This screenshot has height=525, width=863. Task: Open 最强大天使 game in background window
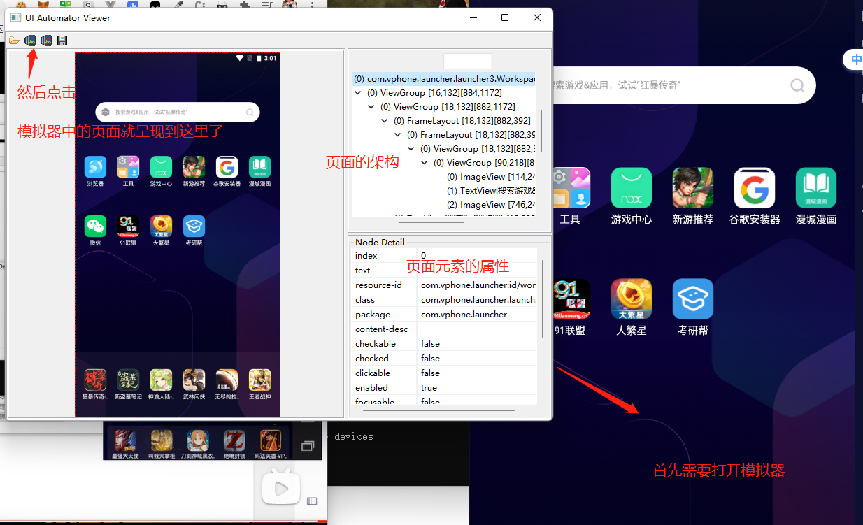click(x=126, y=441)
